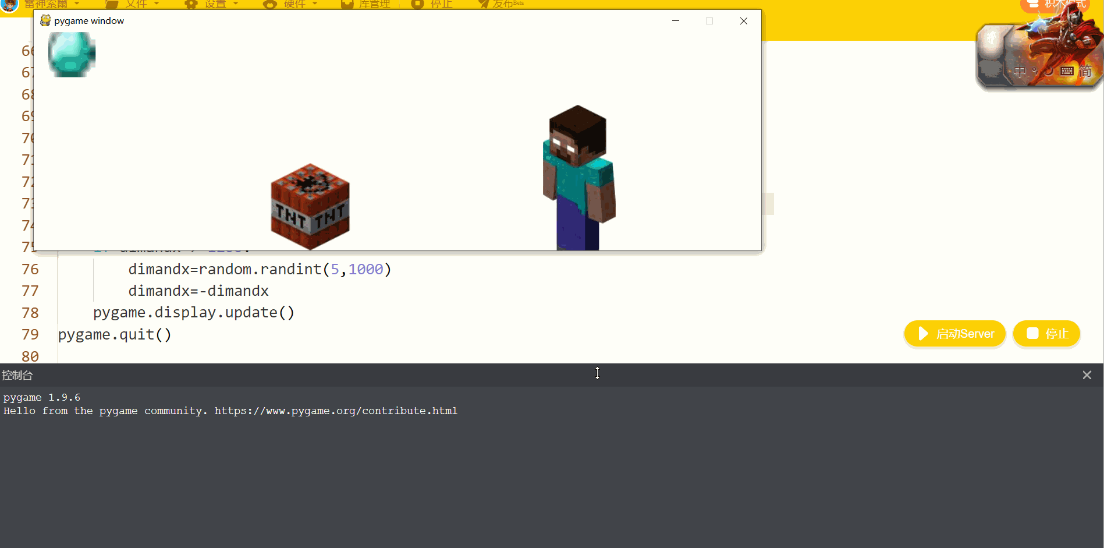Click the user avatar in the top bar
The width and height of the screenshot is (1104, 548).
click(9, 5)
